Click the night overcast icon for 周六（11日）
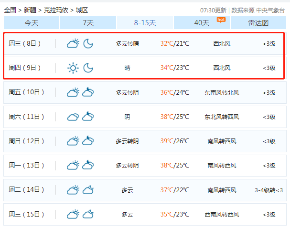The height and width of the screenshot is (227, 290). [x=88, y=116]
